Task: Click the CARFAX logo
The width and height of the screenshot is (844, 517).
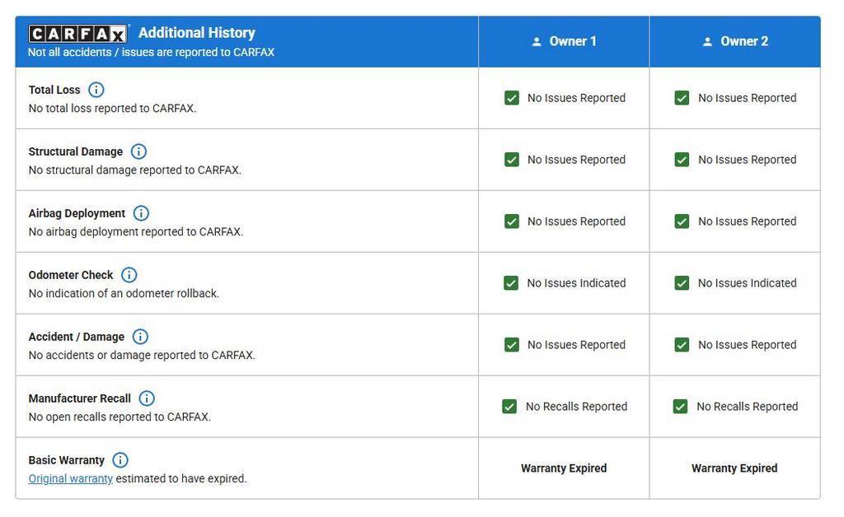Action: (78, 34)
